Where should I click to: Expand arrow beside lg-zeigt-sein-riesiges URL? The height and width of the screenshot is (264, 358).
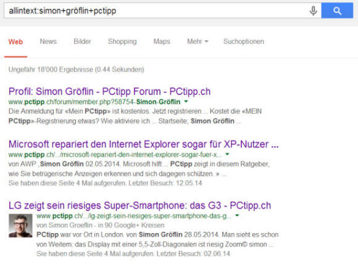pos(237,215)
